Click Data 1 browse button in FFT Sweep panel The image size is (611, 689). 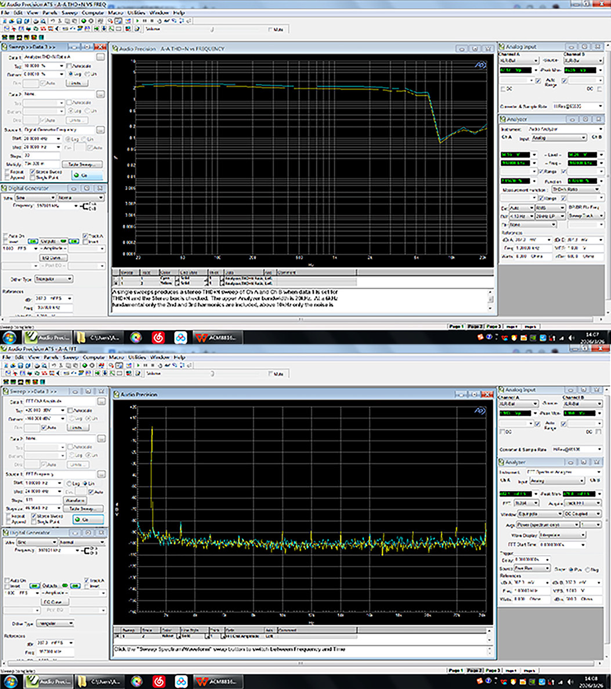(x=101, y=401)
